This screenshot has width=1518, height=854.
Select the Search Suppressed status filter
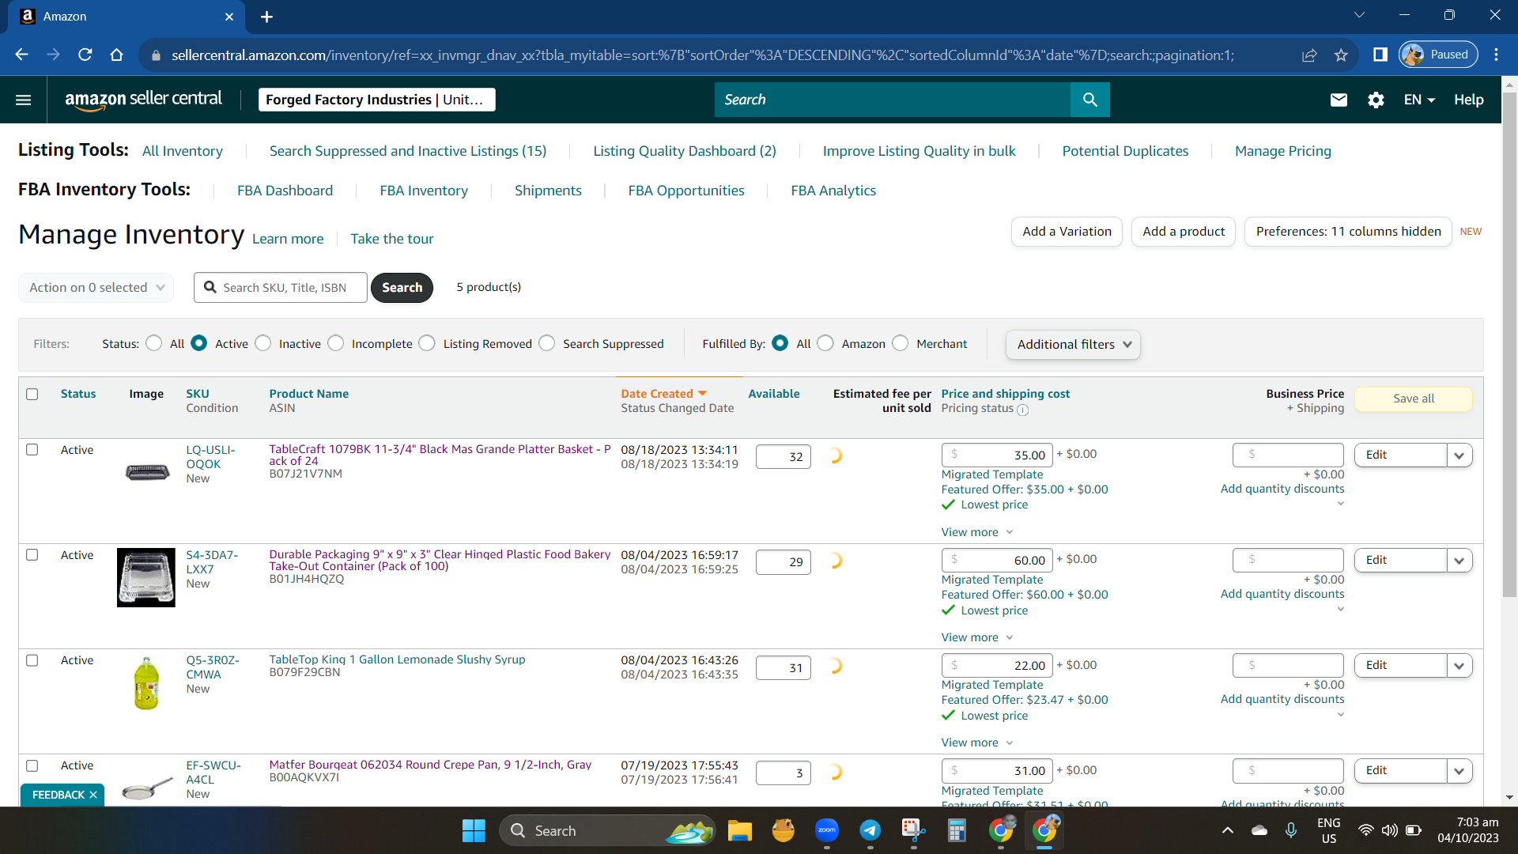[x=547, y=343]
